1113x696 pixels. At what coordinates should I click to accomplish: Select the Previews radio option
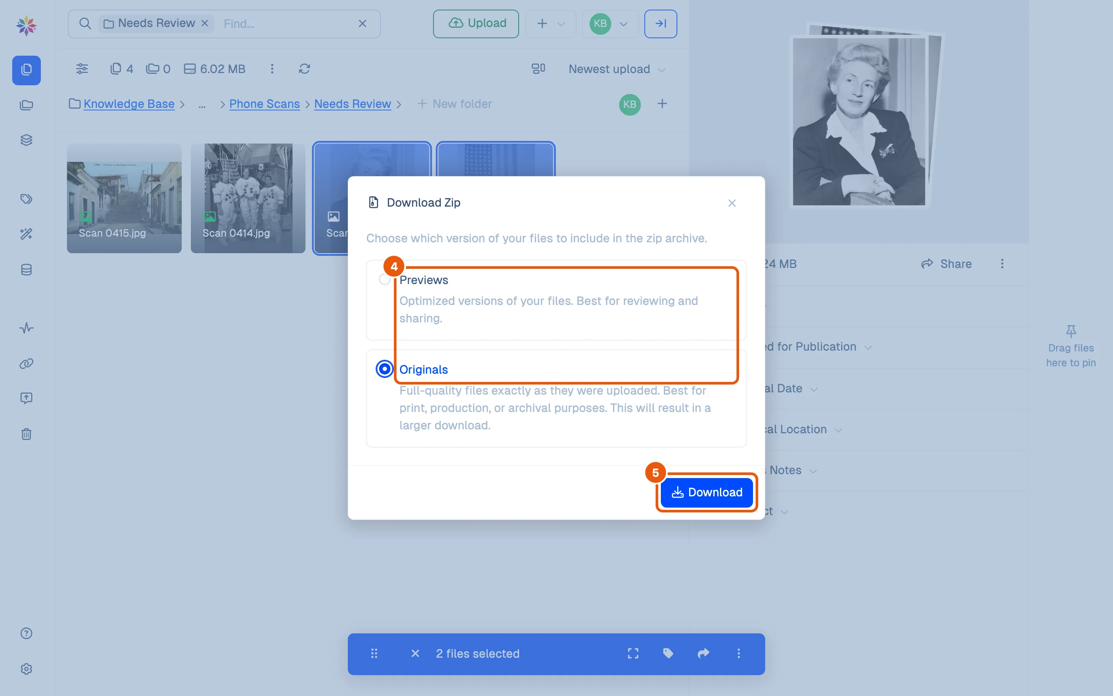pyautogui.click(x=384, y=279)
